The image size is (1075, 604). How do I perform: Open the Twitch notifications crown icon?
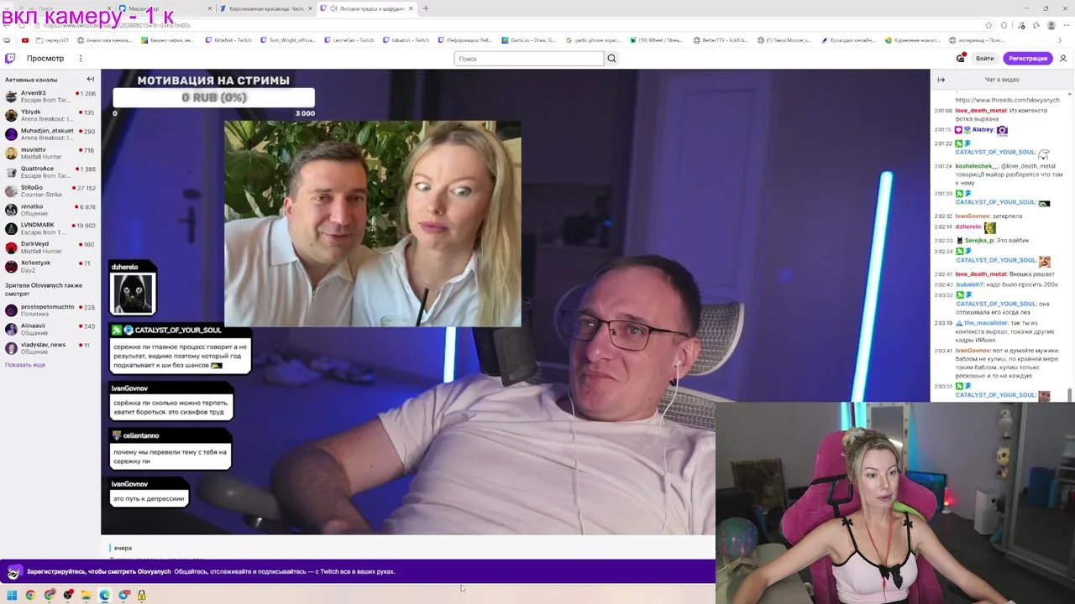961,59
